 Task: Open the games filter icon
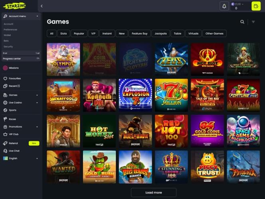(x=253, y=22)
